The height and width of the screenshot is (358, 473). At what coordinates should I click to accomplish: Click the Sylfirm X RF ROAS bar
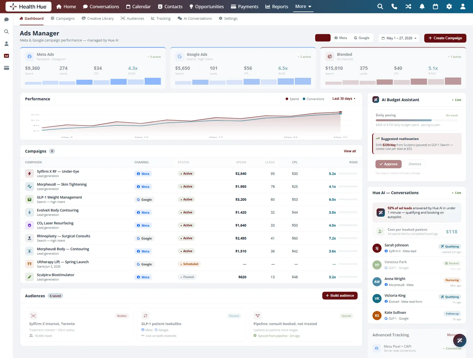(348, 174)
